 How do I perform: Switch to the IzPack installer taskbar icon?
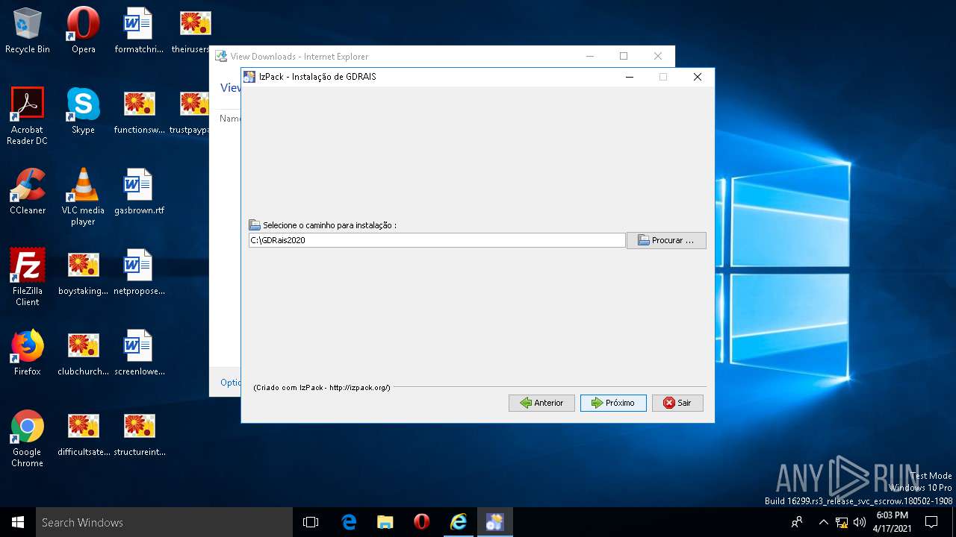tap(494, 522)
